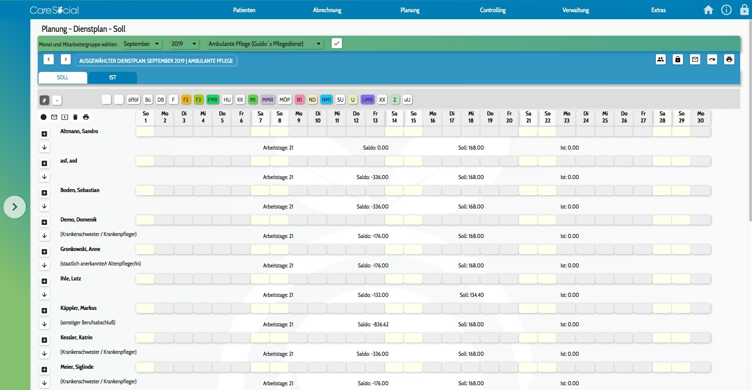This screenshot has height=390, width=752.
Task: Select the FMR shift type button
Action: pyautogui.click(x=213, y=100)
